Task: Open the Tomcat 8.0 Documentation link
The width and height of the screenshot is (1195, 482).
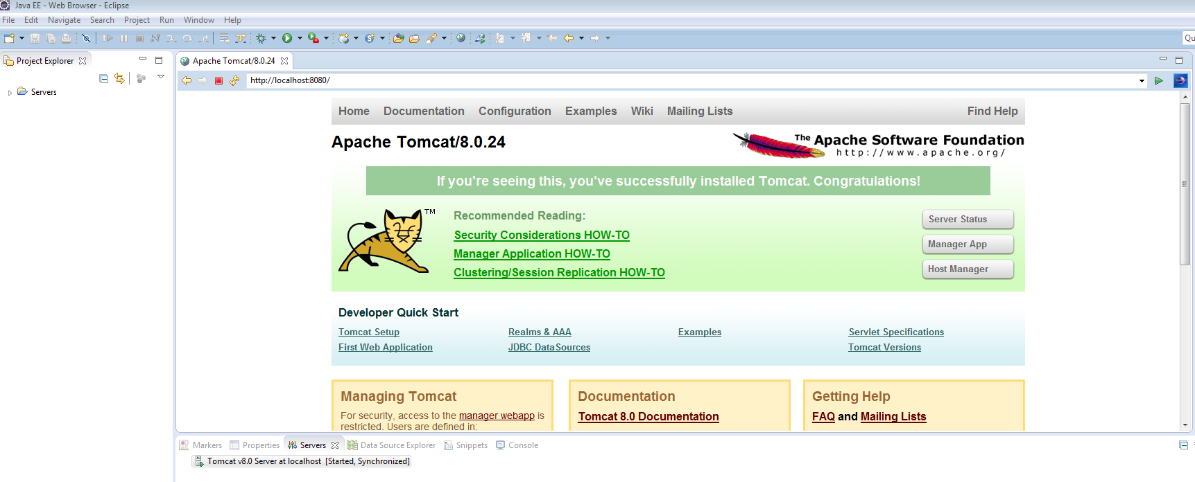Action: 648,417
